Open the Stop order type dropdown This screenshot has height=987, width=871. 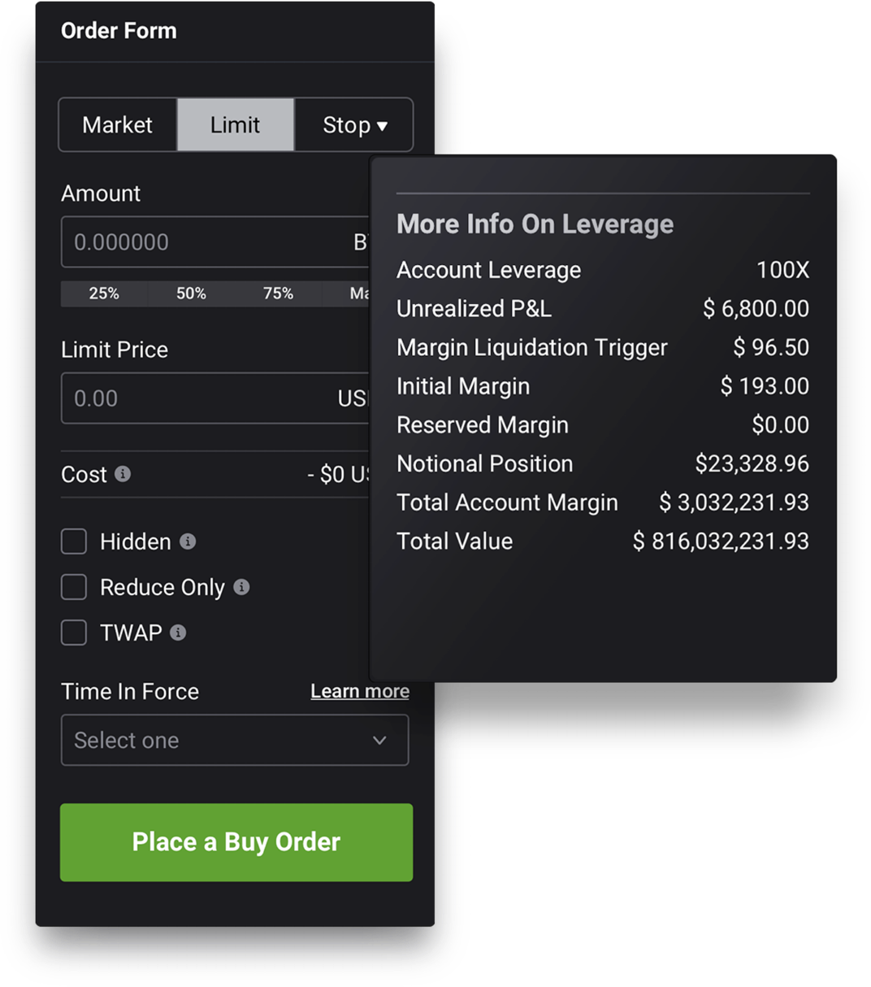354,125
